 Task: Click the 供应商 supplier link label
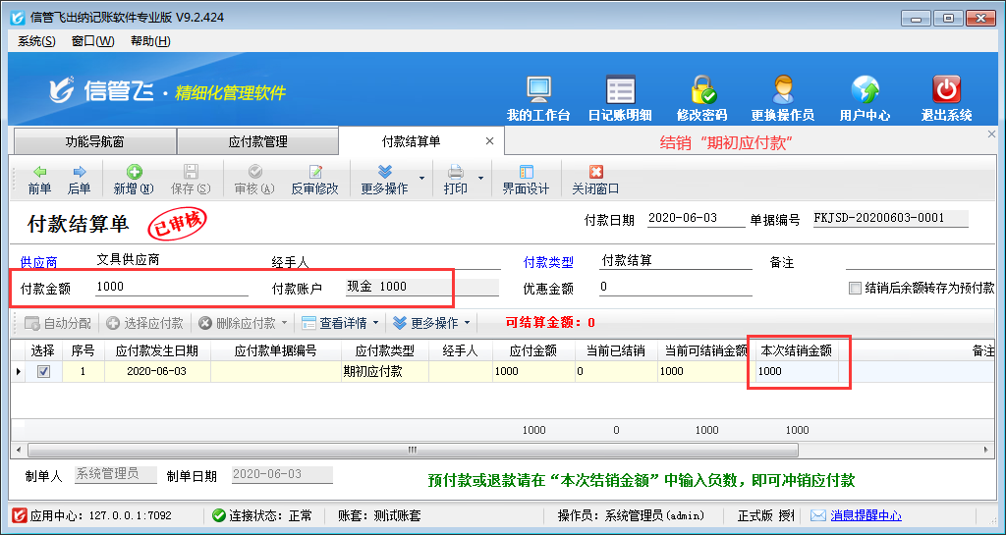[x=39, y=263]
